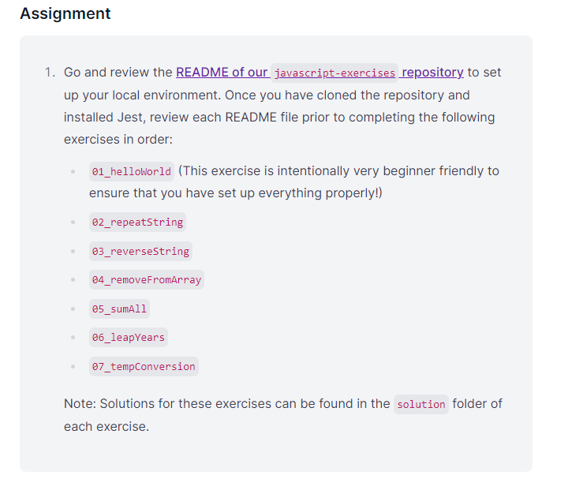Click the 04_removeFromArray exercise tag
Image resolution: width=583 pixels, height=490 pixels.
146,280
